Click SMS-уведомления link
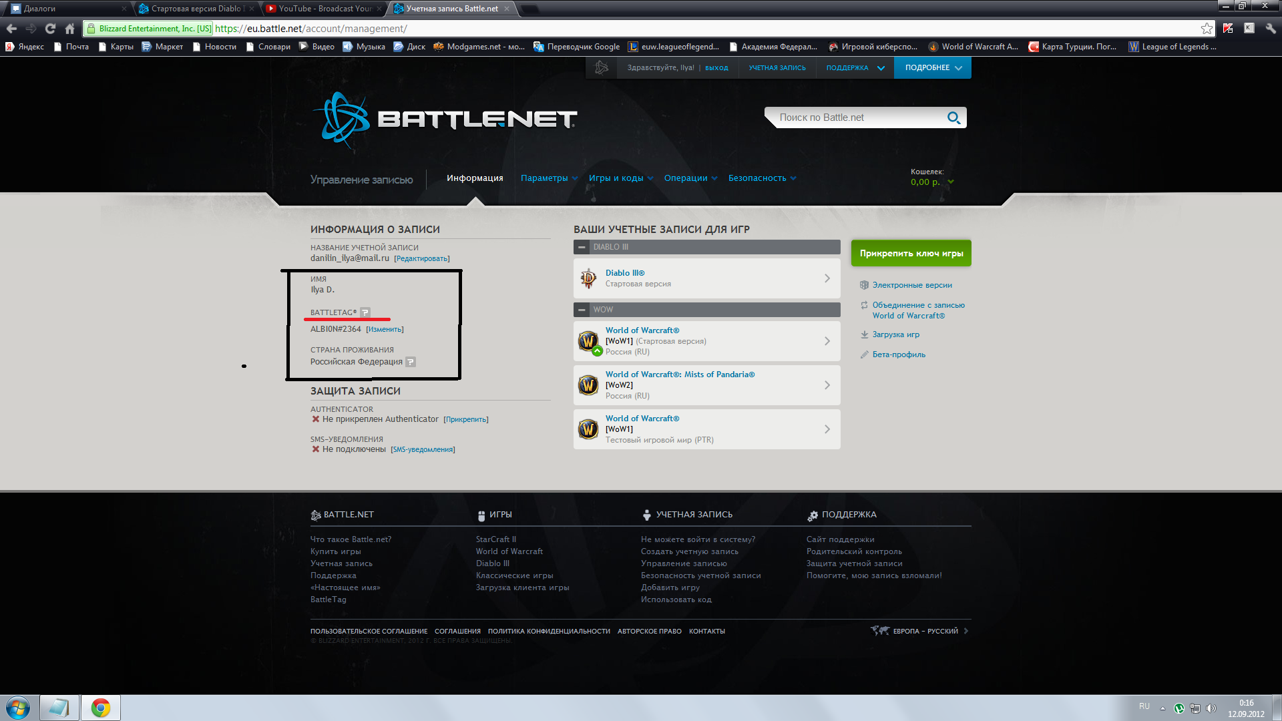 point(423,450)
